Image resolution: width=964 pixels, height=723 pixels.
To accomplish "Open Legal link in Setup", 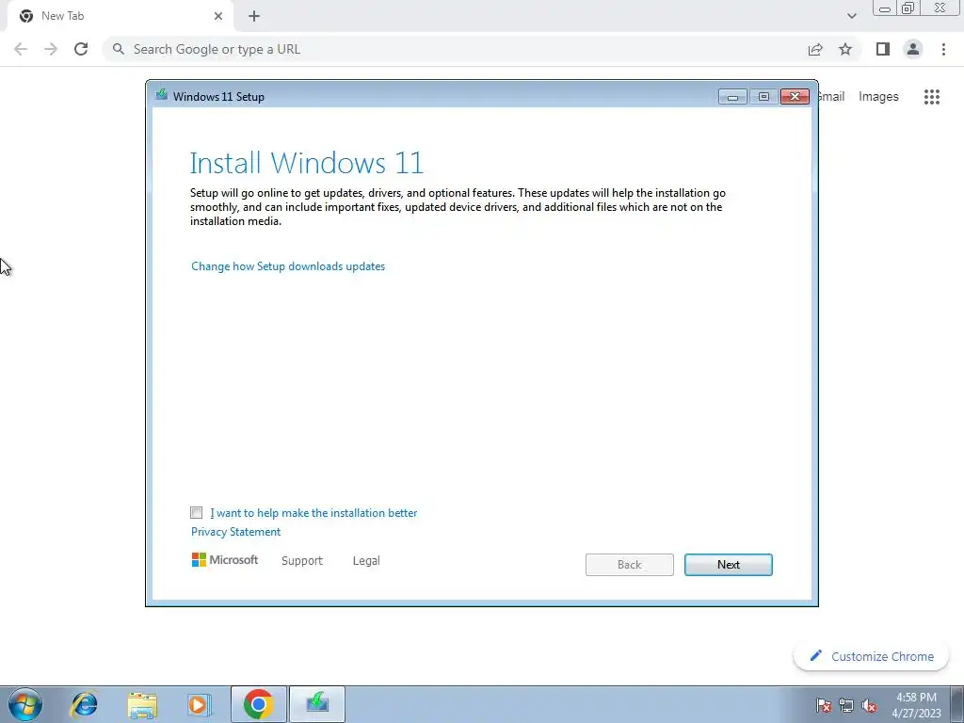I will click(x=366, y=561).
